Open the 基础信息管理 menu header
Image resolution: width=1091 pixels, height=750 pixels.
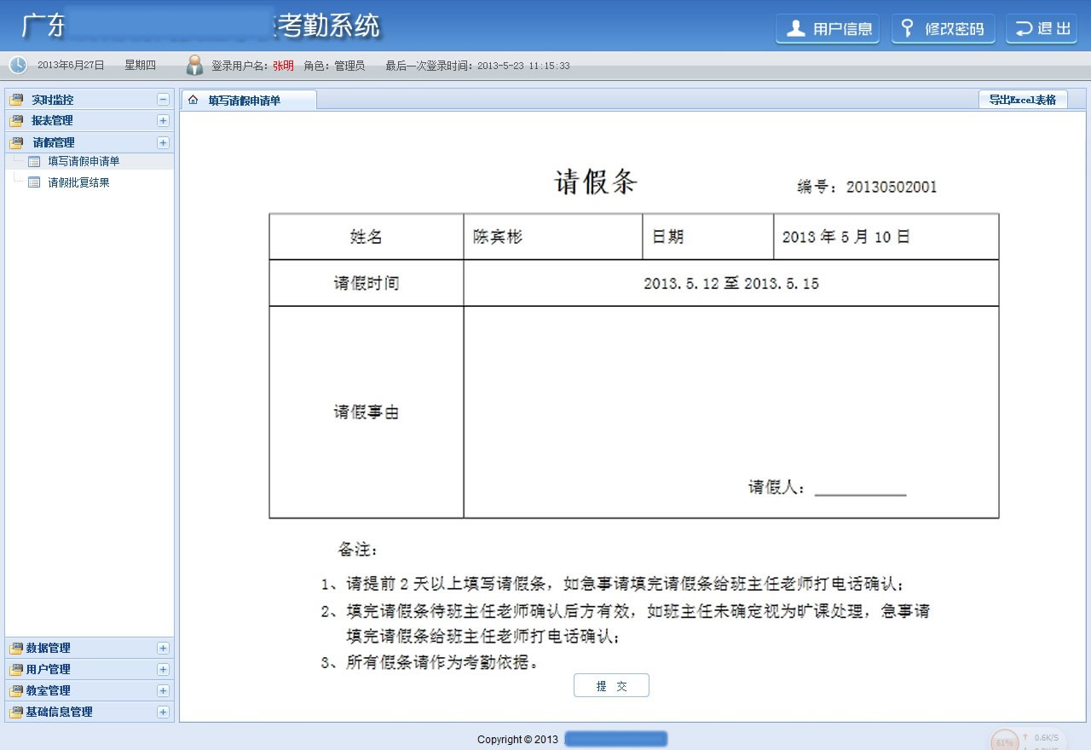[89, 712]
